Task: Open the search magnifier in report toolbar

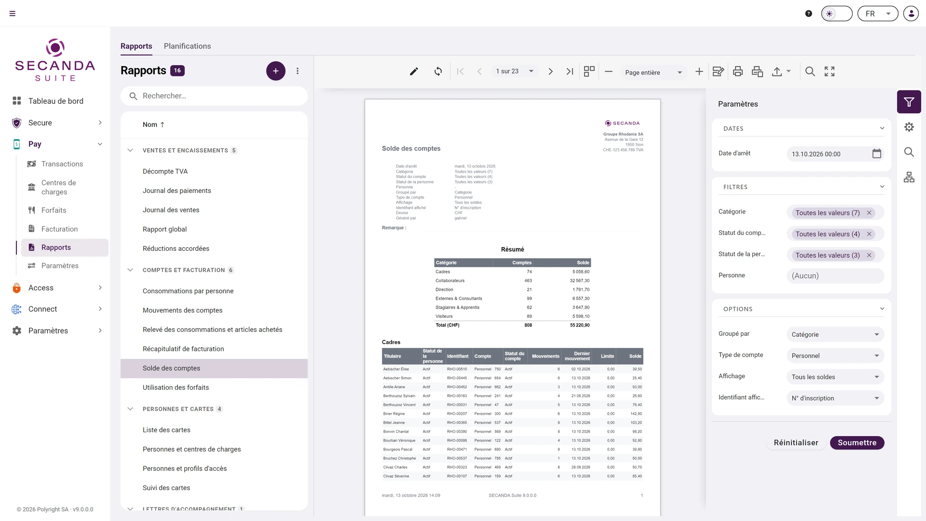Action: click(810, 71)
